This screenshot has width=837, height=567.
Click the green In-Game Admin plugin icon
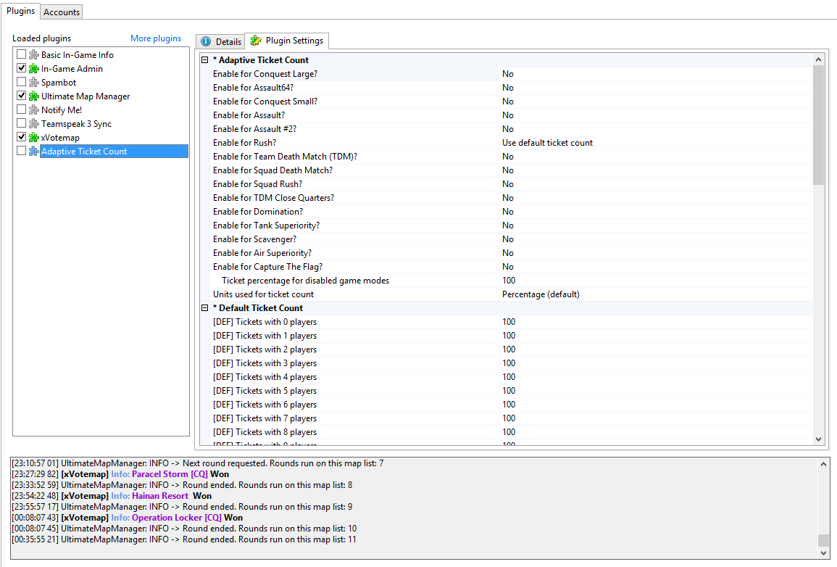[33, 69]
